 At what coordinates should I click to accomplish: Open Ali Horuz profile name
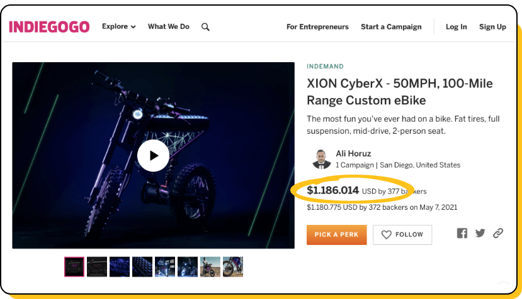[353, 153]
